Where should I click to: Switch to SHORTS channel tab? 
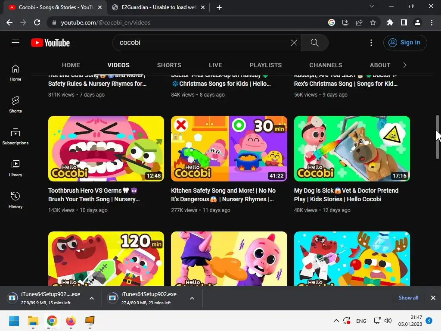click(169, 65)
